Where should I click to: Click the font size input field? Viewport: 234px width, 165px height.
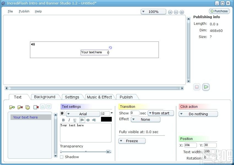click(x=105, y=114)
